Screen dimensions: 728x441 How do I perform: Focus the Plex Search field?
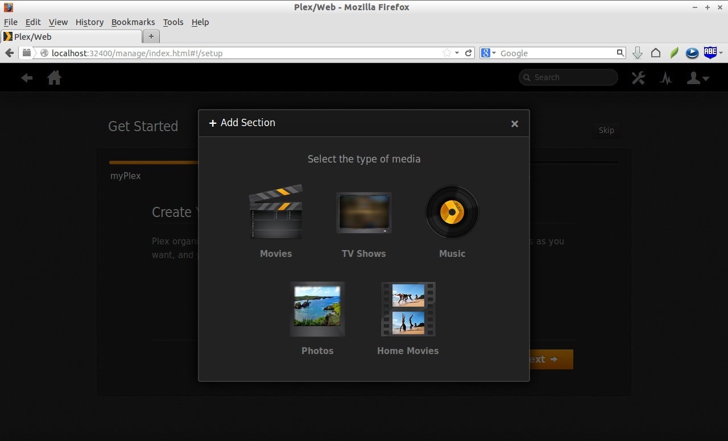coord(568,77)
